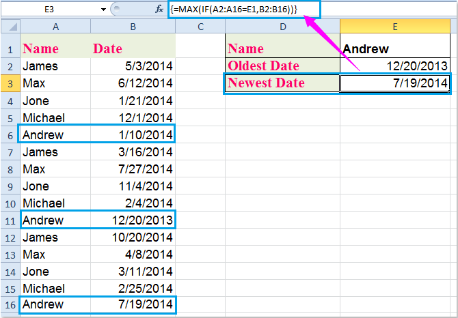Click Oldest Date result cell 12/20/2013

click(x=395, y=66)
